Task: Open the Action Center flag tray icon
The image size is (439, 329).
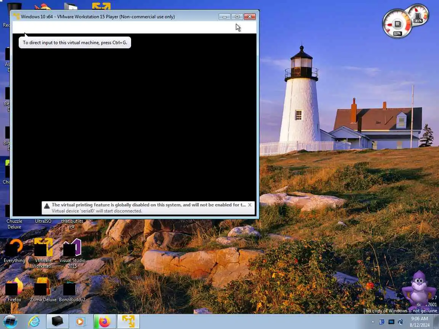Action: [382, 322]
